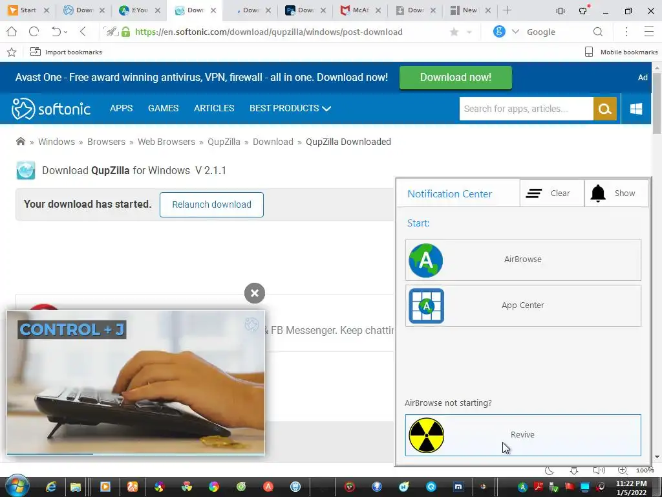Open the Windows platform selector icon
The width and height of the screenshot is (662, 497).
pyautogui.click(x=636, y=109)
